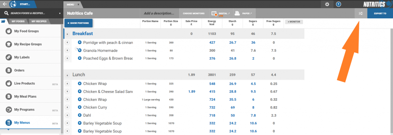This screenshot has height=135, width=393.
Task: Delete the Breakfast section using its x
Action: click(67, 34)
